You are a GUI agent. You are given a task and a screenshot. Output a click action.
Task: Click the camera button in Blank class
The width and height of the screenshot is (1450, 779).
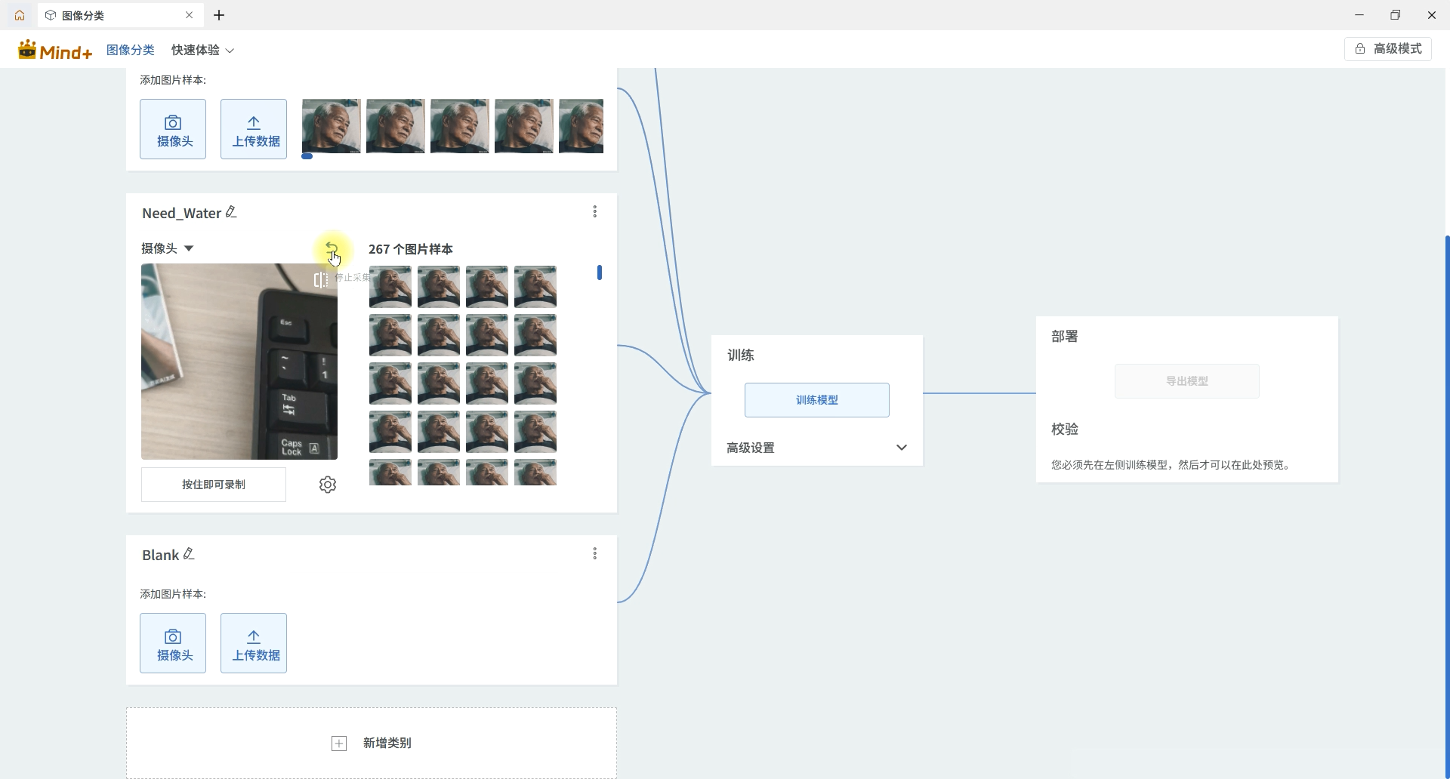pyautogui.click(x=173, y=643)
